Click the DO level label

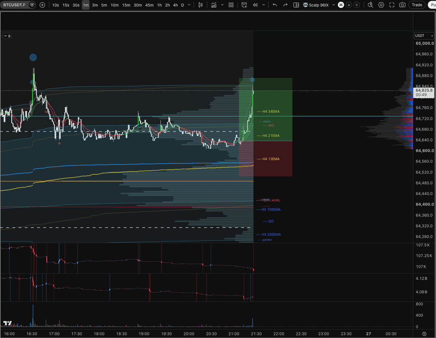click(x=269, y=221)
